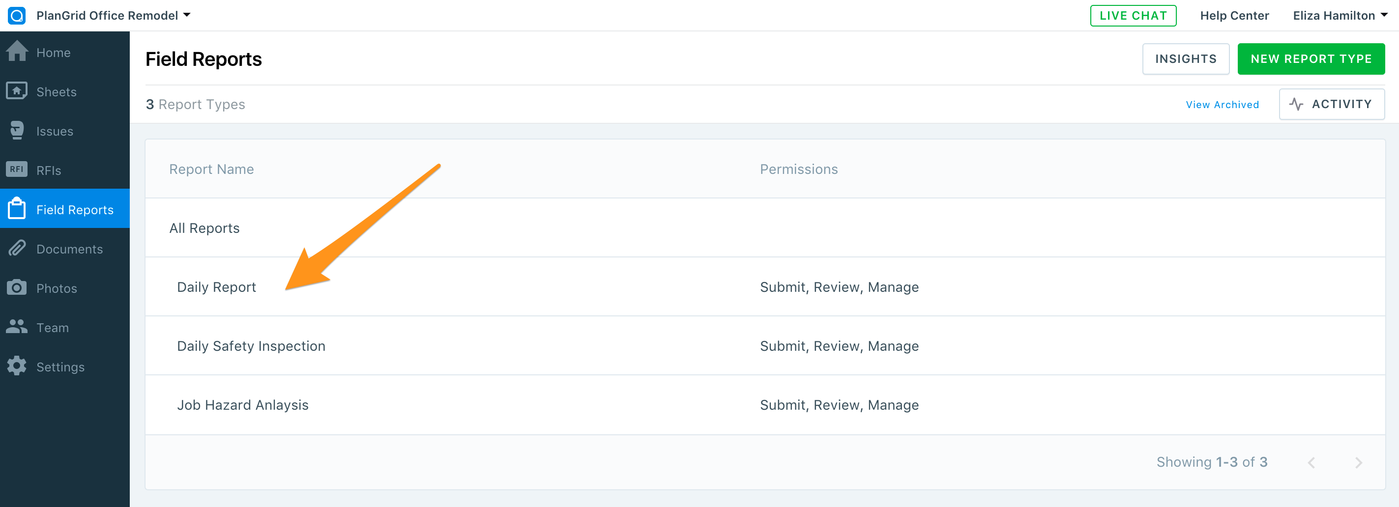Click the Insights button
This screenshot has height=507, width=1399.
point(1186,58)
